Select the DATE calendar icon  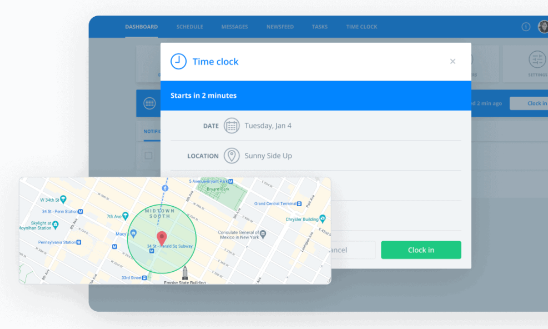click(230, 126)
